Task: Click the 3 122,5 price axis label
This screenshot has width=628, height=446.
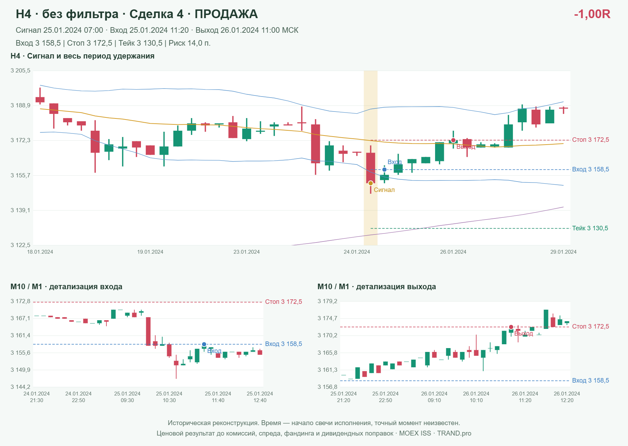Action: coord(21,245)
